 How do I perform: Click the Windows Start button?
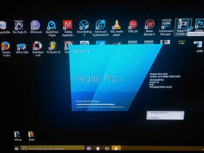pos(17,149)
